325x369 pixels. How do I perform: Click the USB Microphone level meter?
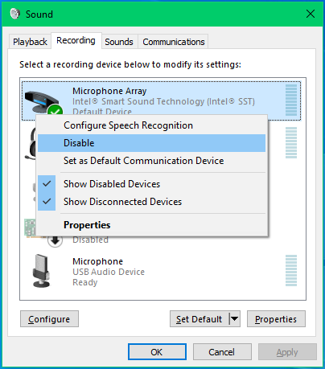pos(291,270)
